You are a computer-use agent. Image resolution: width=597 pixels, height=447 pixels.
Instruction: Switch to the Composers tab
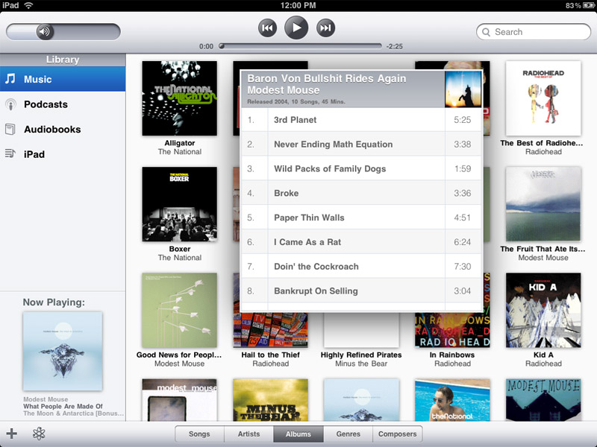pos(398,434)
